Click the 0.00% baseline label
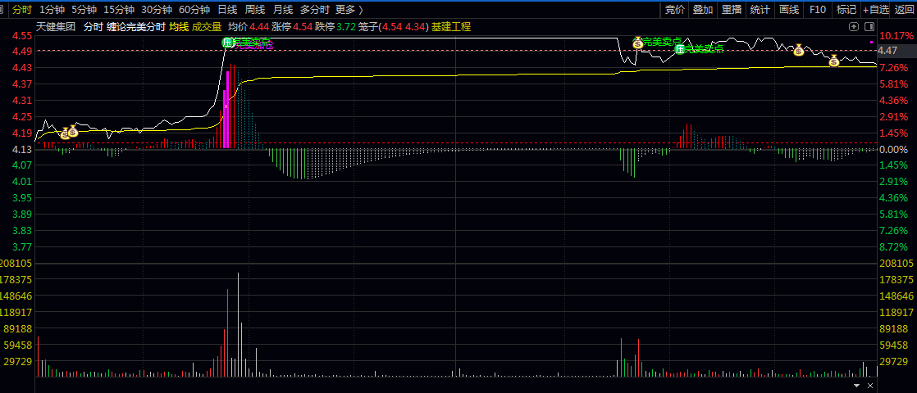 coord(893,150)
